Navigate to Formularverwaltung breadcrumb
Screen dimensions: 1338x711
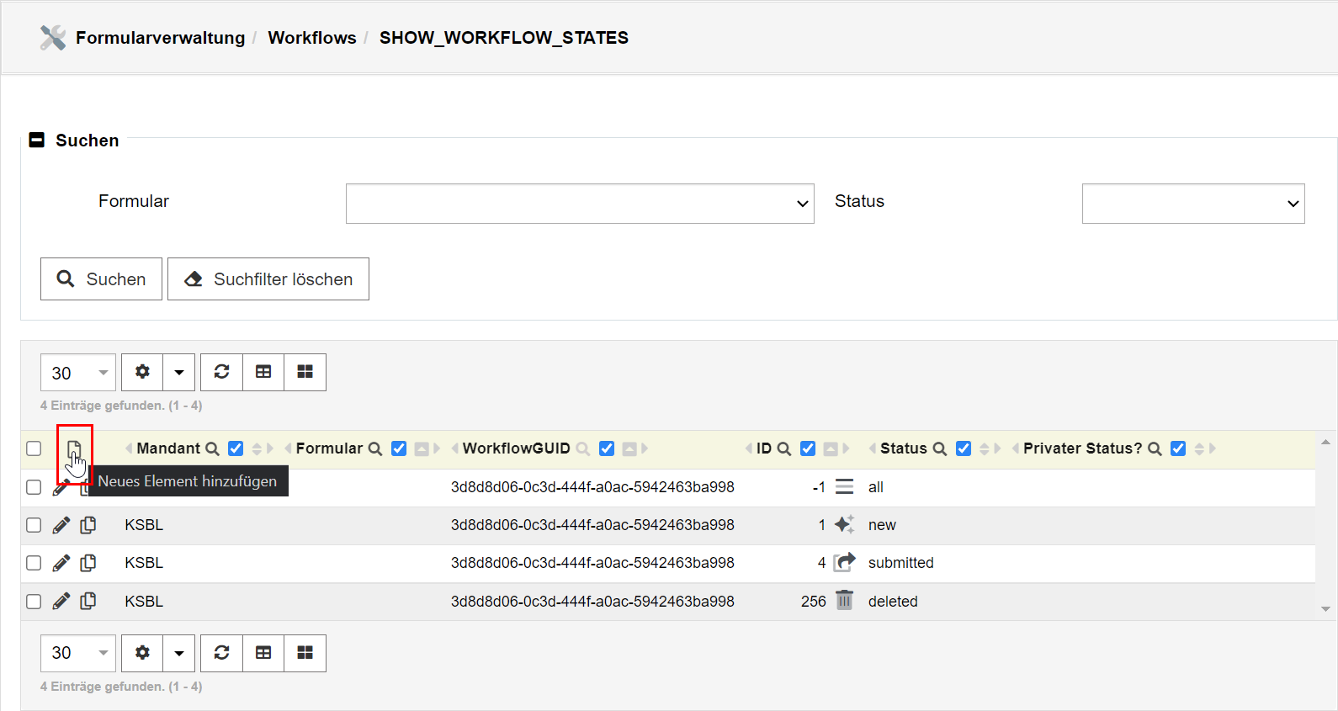160,38
